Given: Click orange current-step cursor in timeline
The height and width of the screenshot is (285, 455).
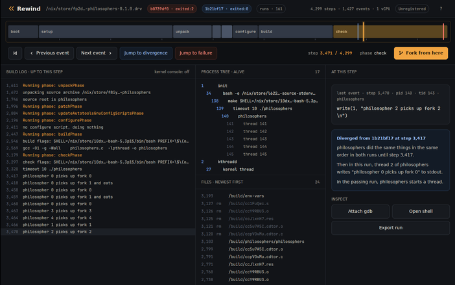Looking at the screenshot, I should [364, 32].
